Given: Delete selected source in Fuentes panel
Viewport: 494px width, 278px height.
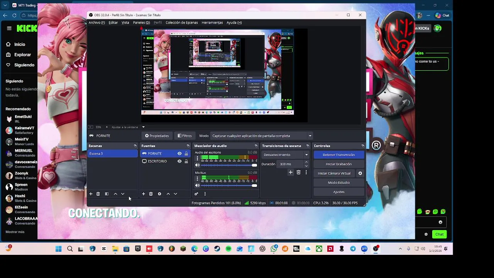Looking at the screenshot, I should pos(151,194).
